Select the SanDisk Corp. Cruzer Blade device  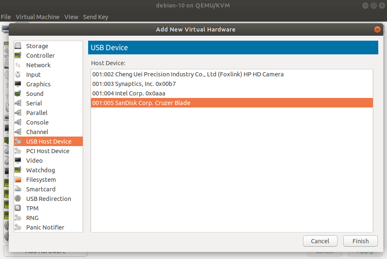232,103
